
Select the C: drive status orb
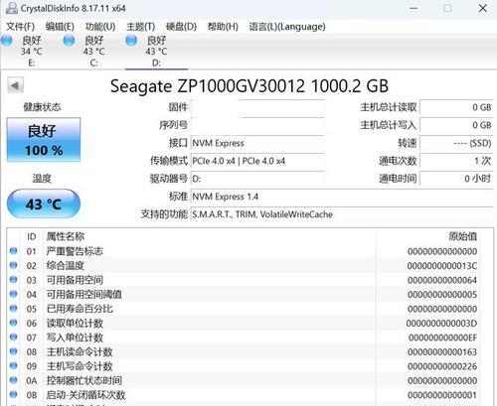coord(69,41)
